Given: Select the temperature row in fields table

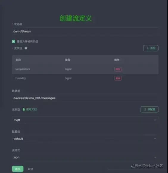Looking at the screenshot, I should click(x=85, y=69).
